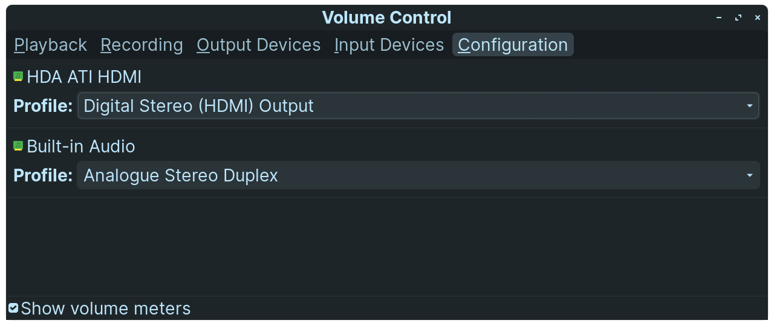The height and width of the screenshot is (326, 774).
Task: Click the Built-in Audio sound card icon
Action: coord(18,146)
